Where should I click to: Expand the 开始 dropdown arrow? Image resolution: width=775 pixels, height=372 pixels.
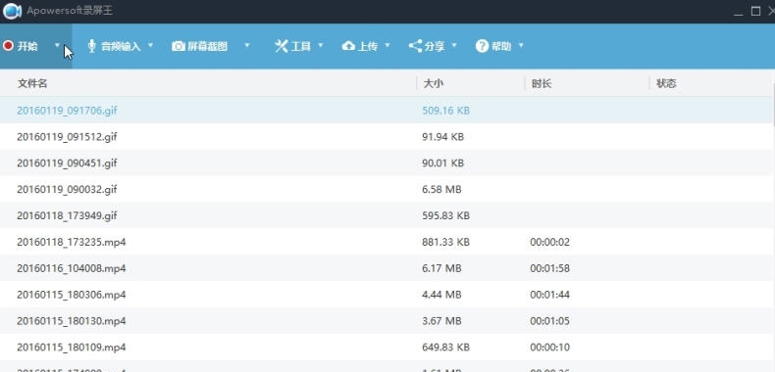coord(57,45)
